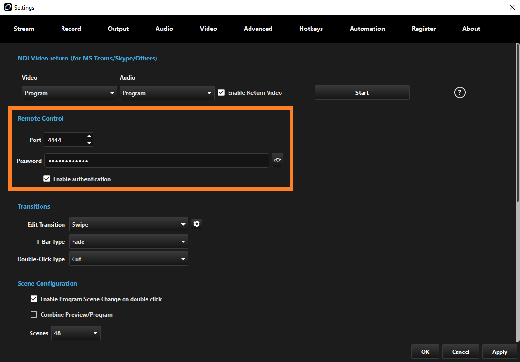Check the Combine Preview/Program checkbox
This screenshot has width=520, height=362.
pyautogui.click(x=34, y=314)
